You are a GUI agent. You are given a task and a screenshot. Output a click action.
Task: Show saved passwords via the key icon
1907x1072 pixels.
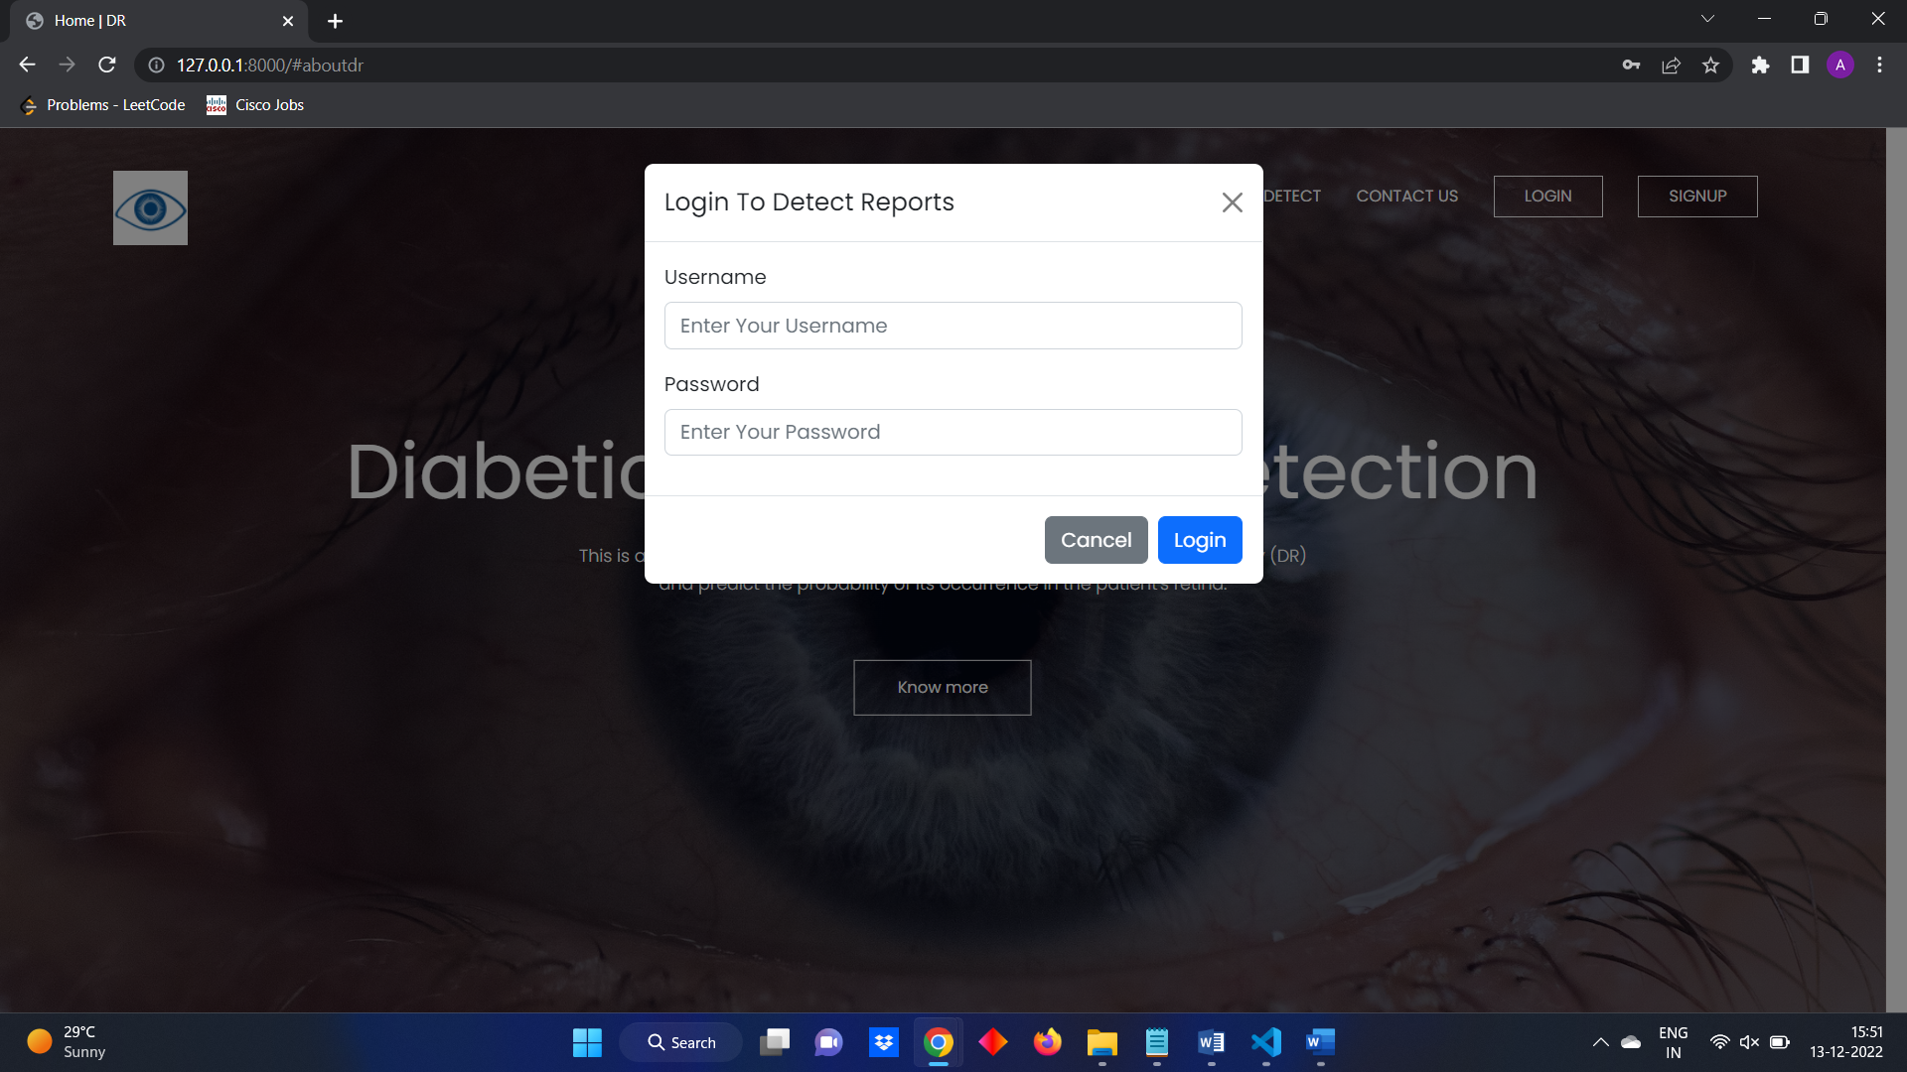coord(1631,65)
